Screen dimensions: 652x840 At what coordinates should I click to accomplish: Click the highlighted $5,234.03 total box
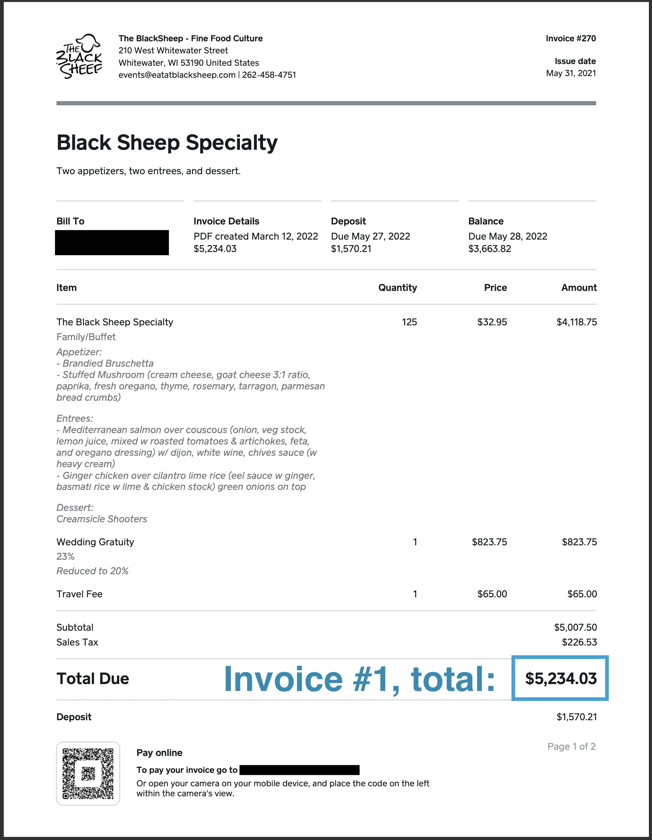560,679
